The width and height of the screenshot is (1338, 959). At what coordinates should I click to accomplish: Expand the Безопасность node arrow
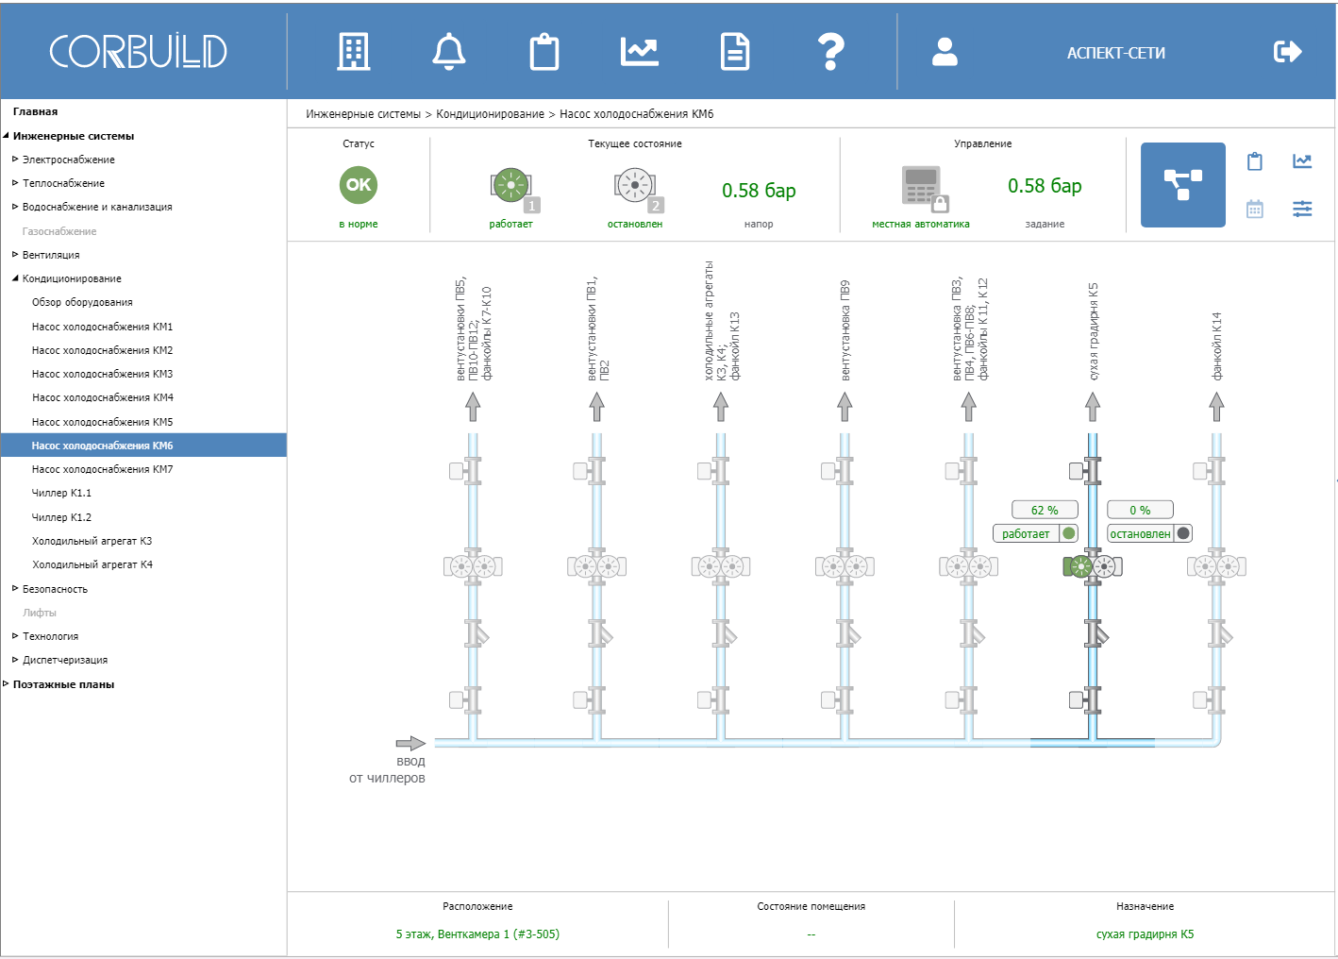click(15, 589)
